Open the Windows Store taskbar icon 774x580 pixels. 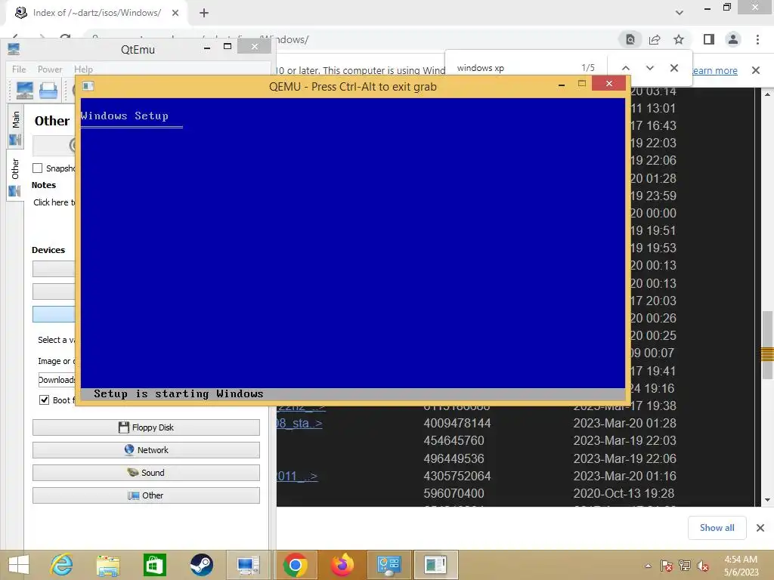point(154,565)
